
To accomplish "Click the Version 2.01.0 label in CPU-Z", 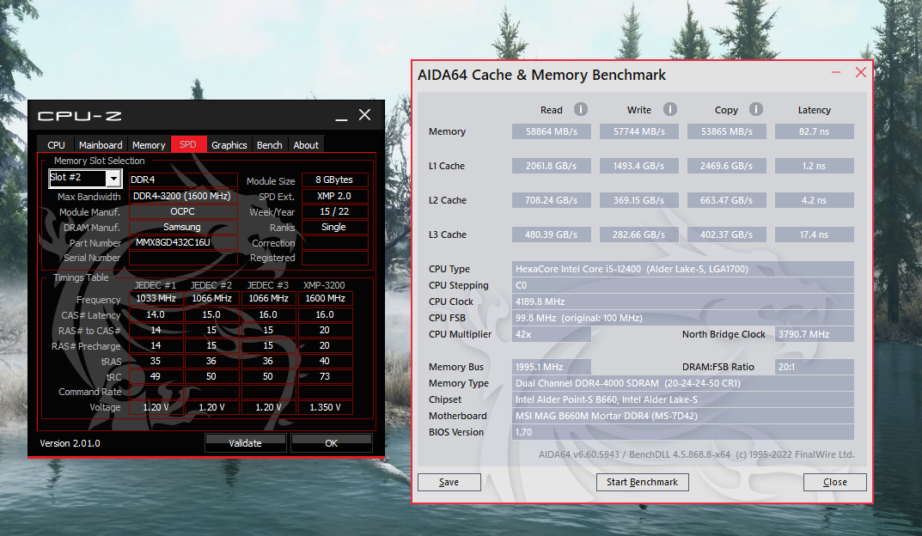I will 70,443.
